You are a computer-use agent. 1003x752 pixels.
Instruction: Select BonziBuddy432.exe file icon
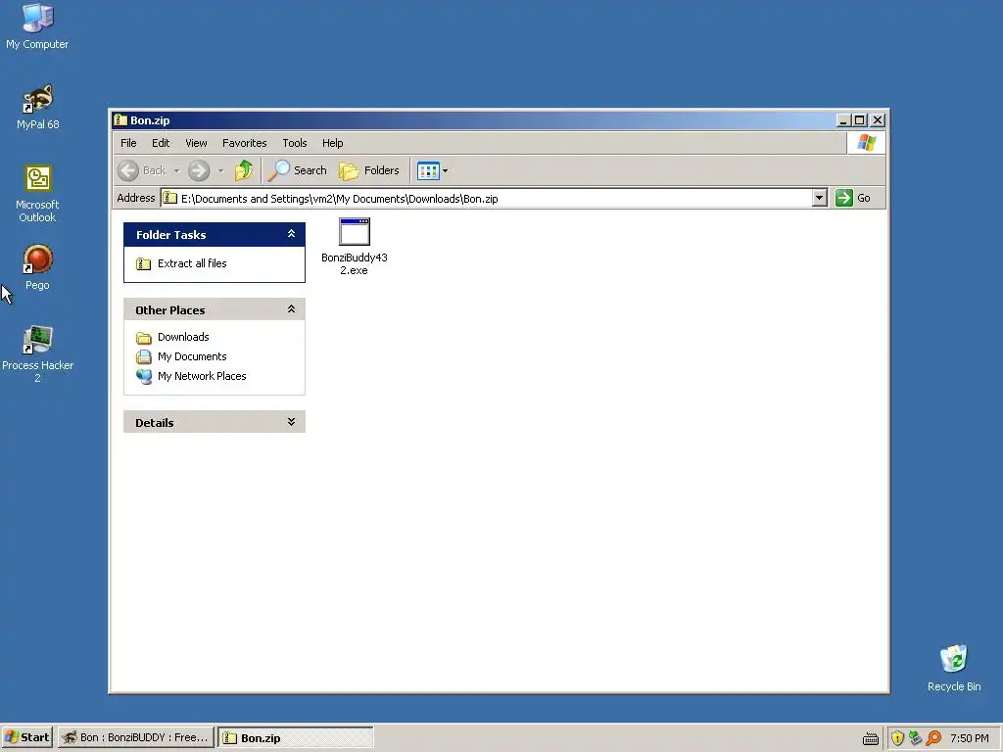tap(355, 247)
